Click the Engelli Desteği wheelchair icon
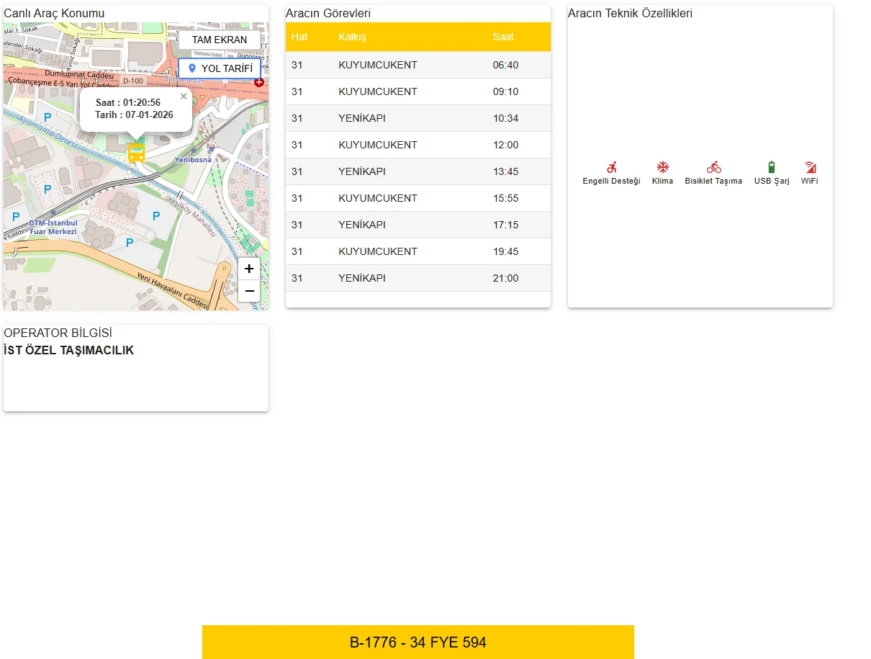Screen dimensions: 871x659 click(x=611, y=167)
